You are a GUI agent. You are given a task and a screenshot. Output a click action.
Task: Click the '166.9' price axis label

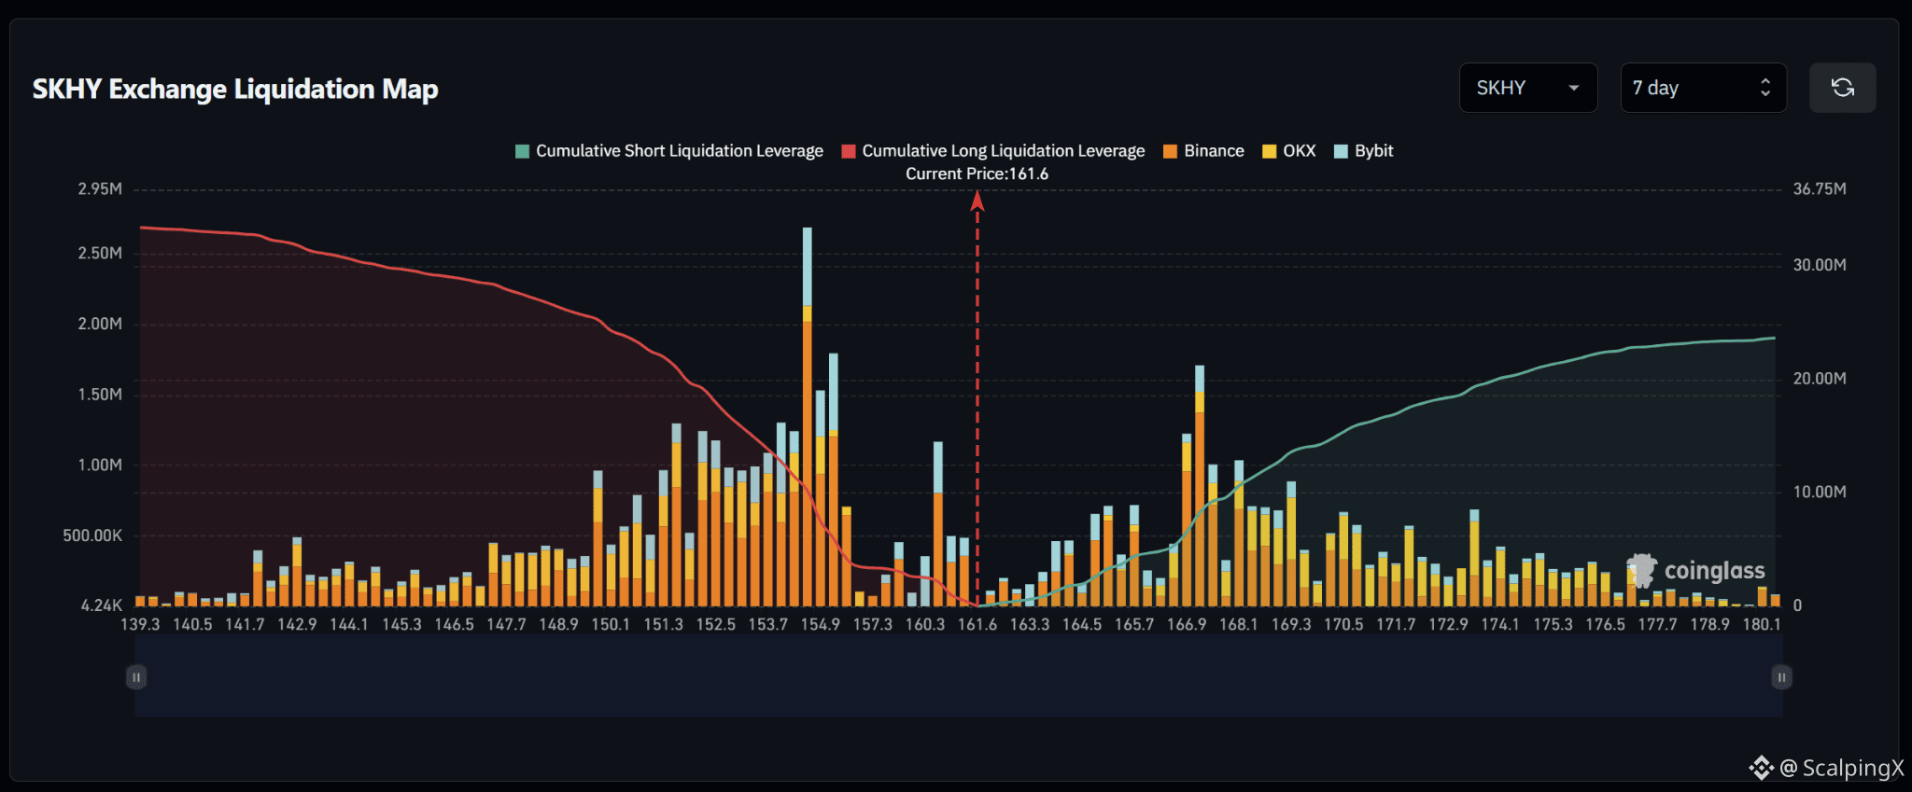tap(1187, 625)
